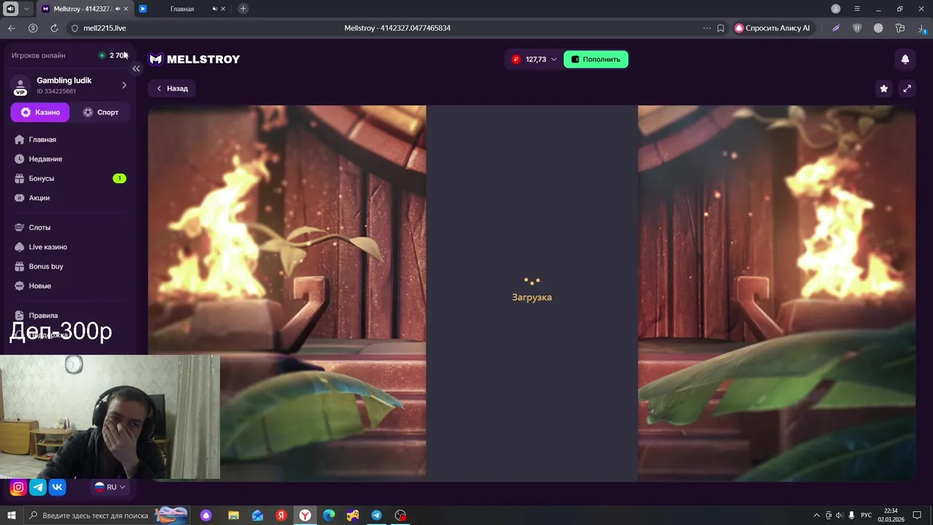Show hidden system tray icons

pos(816,516)
